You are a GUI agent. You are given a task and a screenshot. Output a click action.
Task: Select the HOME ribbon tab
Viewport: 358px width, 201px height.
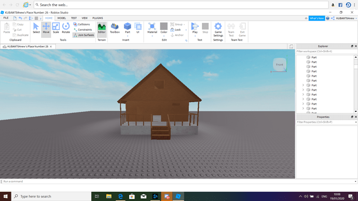pyautogui.click(x=49, y=18)
